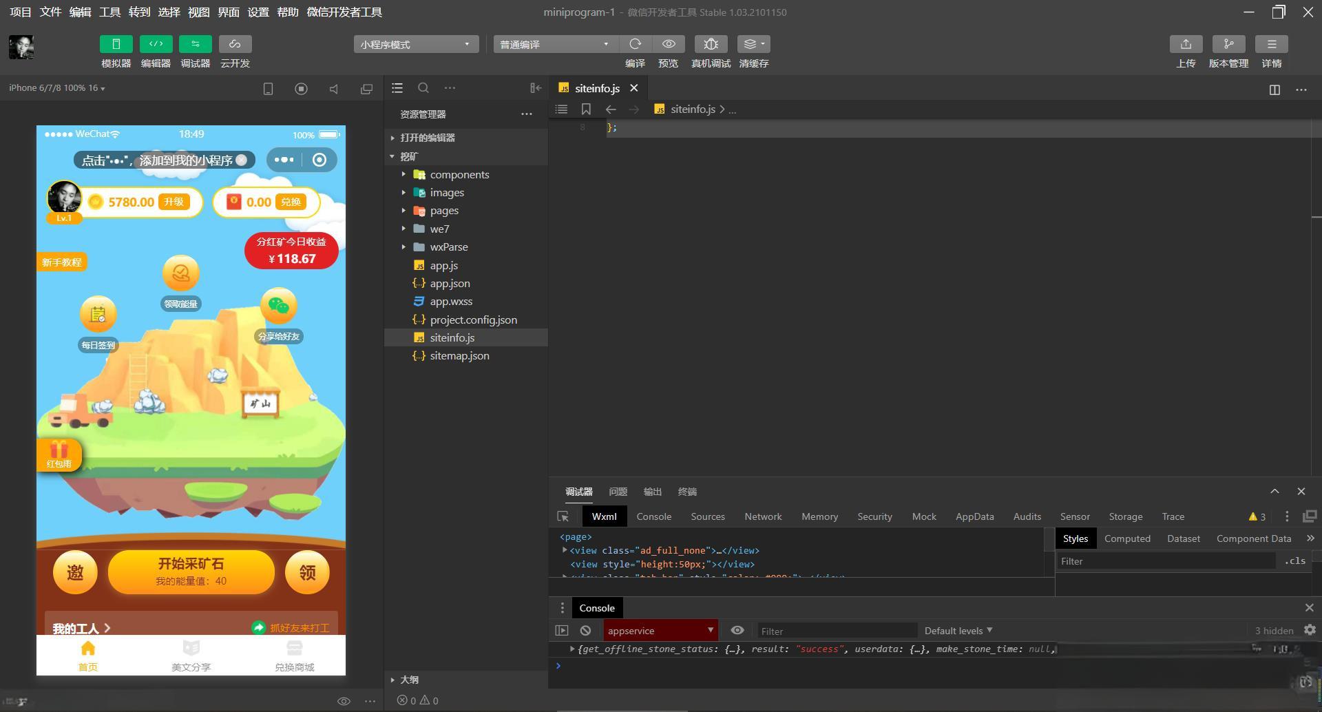Click the console Filter input field
The height and width of the screenshot is (712, 1322).
click(837, 631)
